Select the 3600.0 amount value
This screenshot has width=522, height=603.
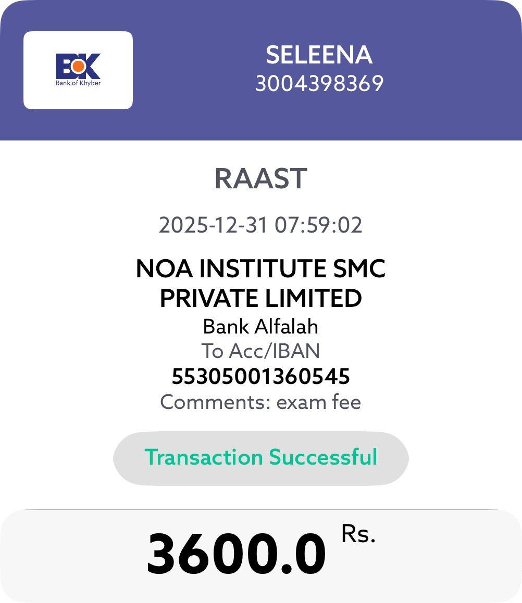237,555
